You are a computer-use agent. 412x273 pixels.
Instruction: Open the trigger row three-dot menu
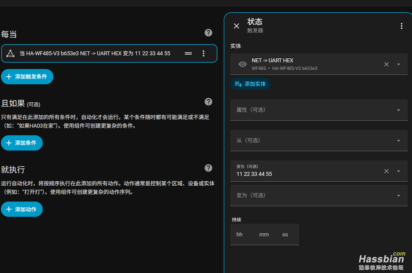pos(204,53)
